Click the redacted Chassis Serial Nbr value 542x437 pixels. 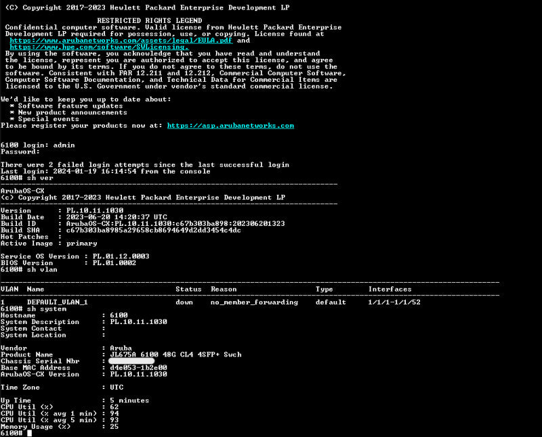131,361
